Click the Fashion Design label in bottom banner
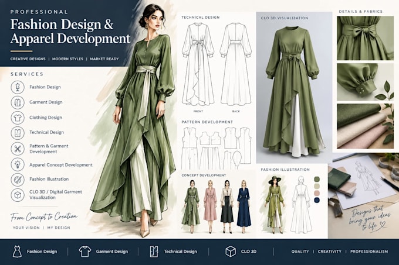This screenshot has height=265, width=399. (x=42, y=252)
